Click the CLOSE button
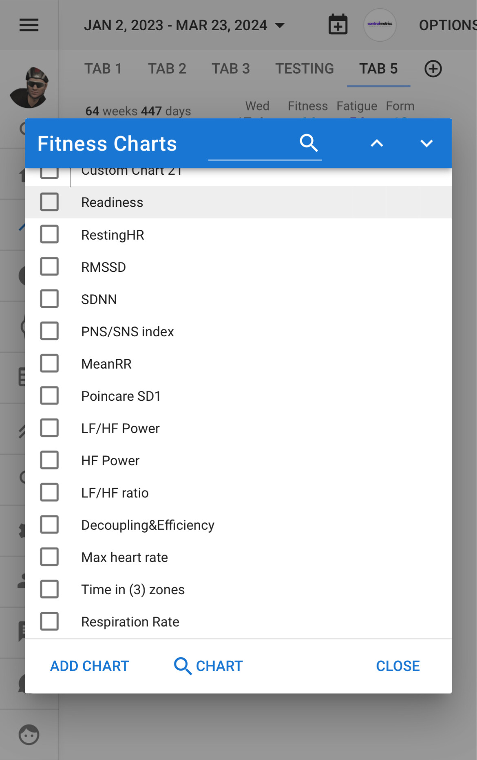 pyautogui.click(x=398, y=666)
